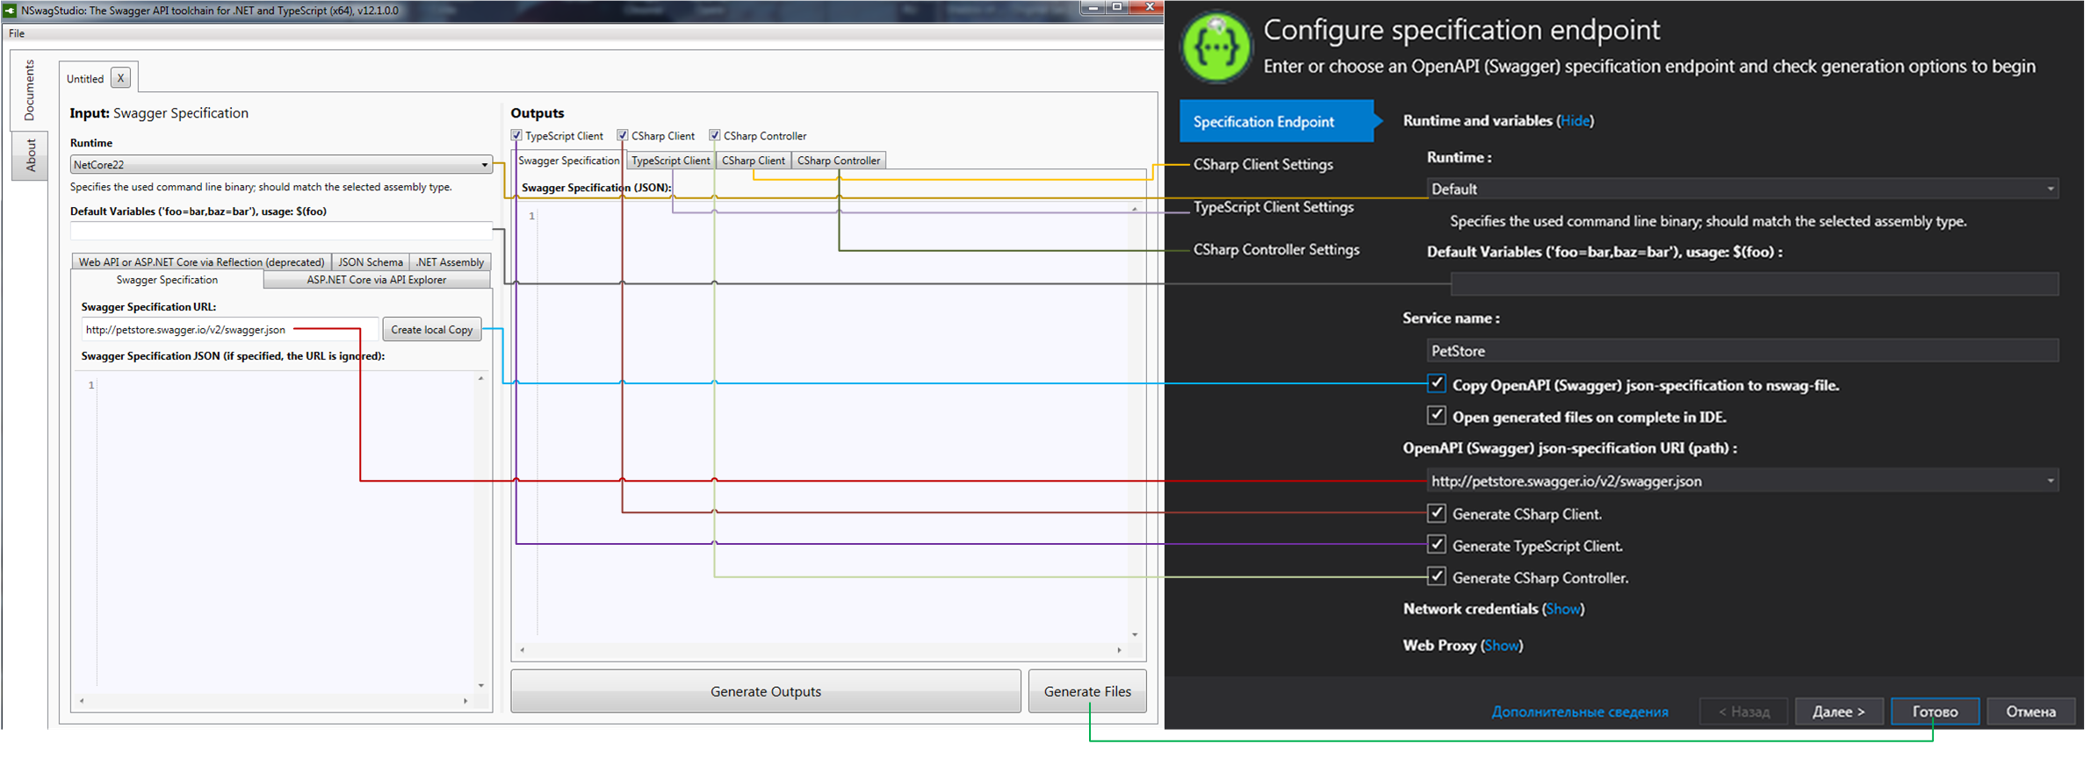Click the Далее > next button
This screenshot has width=2085, height=758.
tap(1838, 712)
